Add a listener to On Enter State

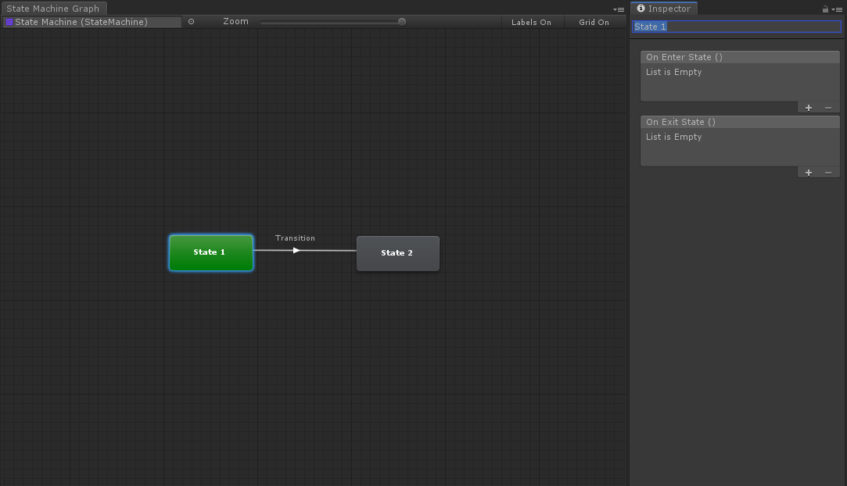(x=808, y=108)
